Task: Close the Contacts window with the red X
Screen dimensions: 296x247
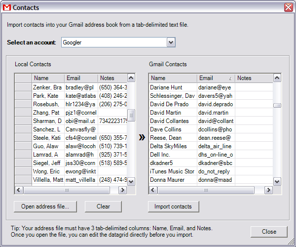Action: click(x=289, y=7)
